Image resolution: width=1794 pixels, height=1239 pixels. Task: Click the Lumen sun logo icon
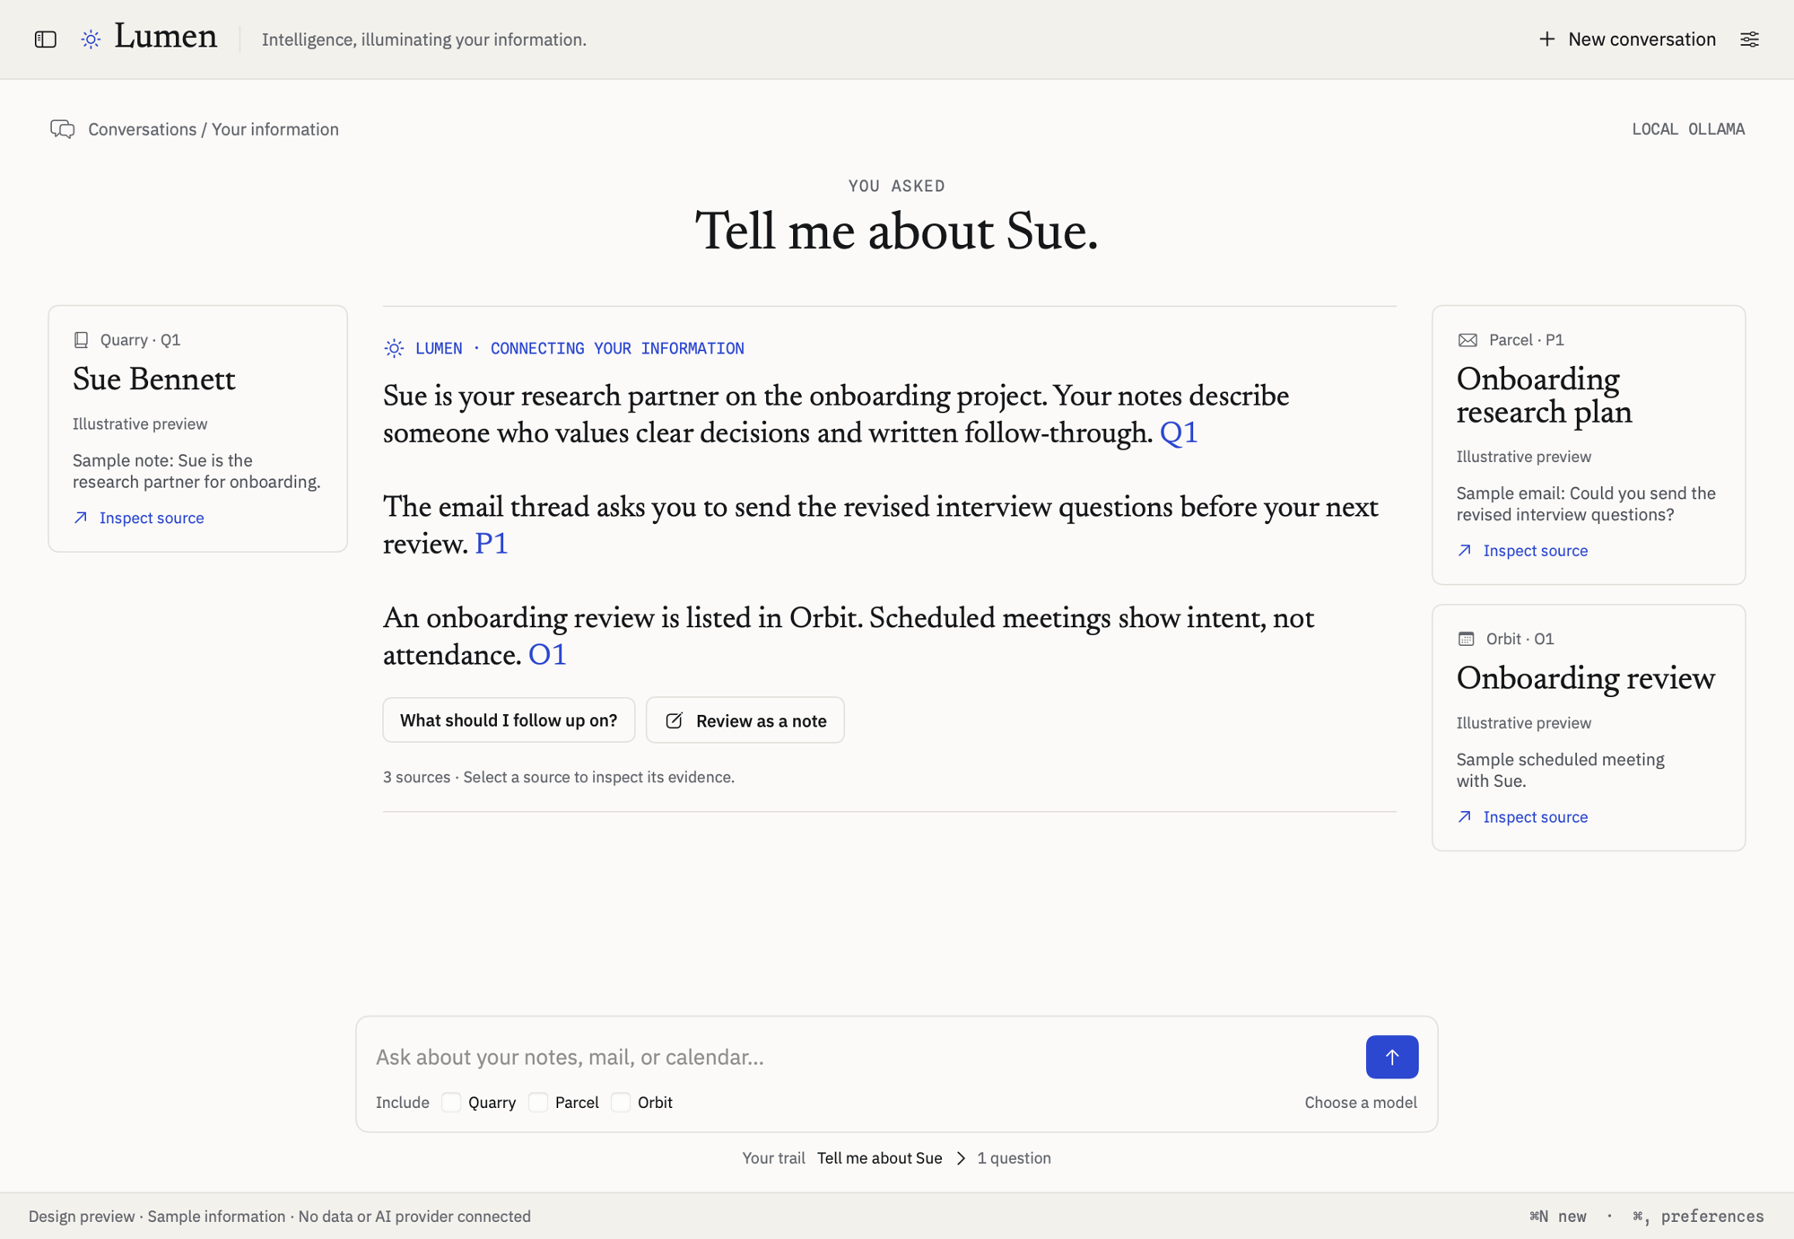tap(91, 39)
